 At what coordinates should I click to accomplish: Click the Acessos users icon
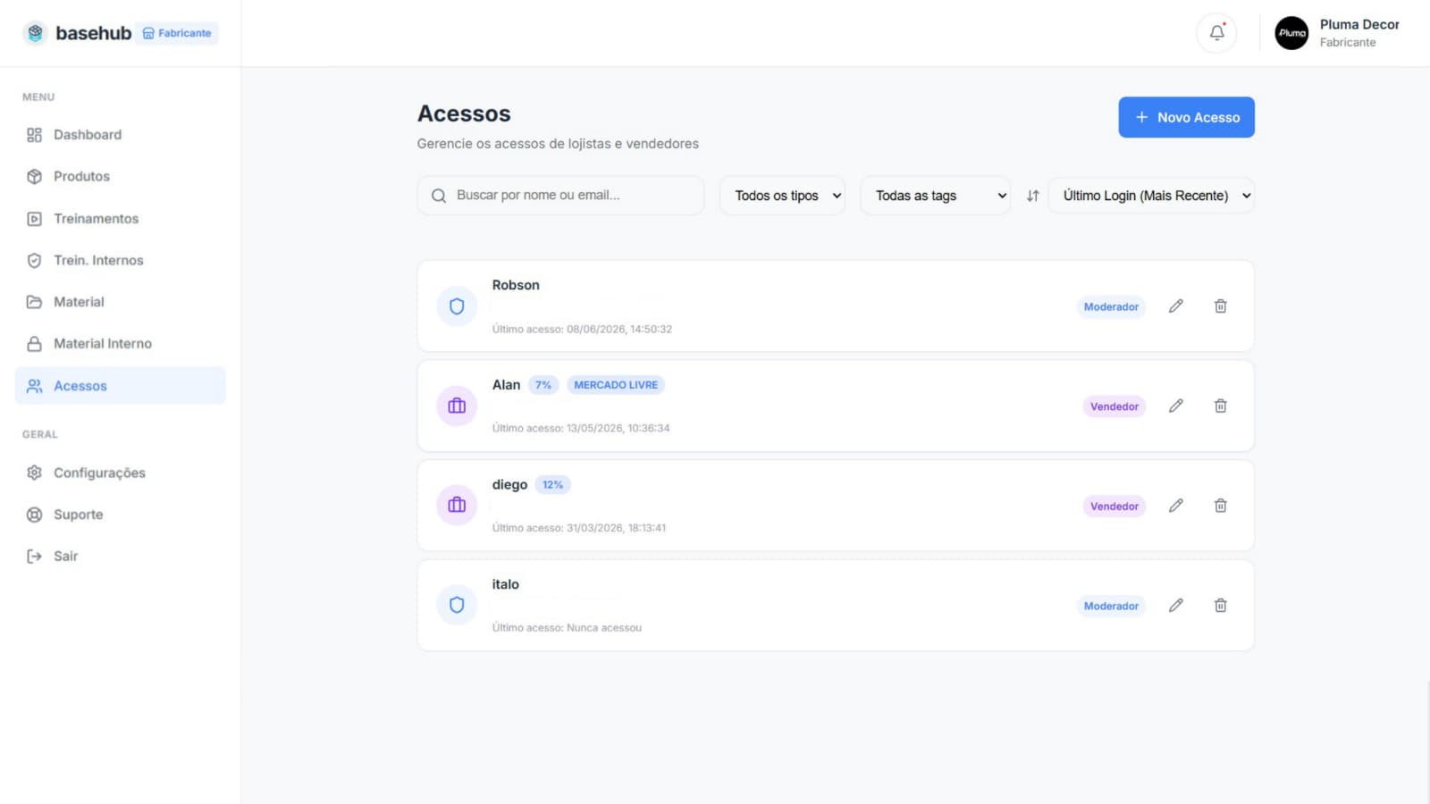[x=34, y=386]
